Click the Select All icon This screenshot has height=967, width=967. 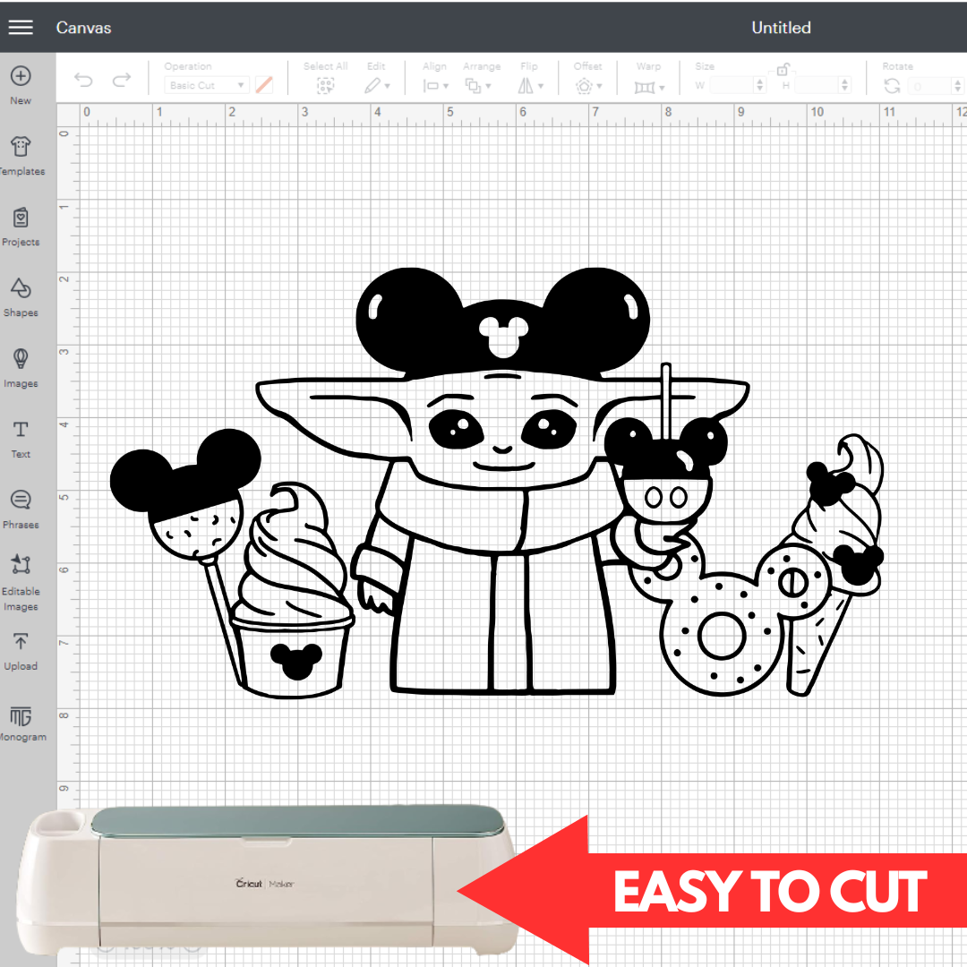[x=325, y=86]
